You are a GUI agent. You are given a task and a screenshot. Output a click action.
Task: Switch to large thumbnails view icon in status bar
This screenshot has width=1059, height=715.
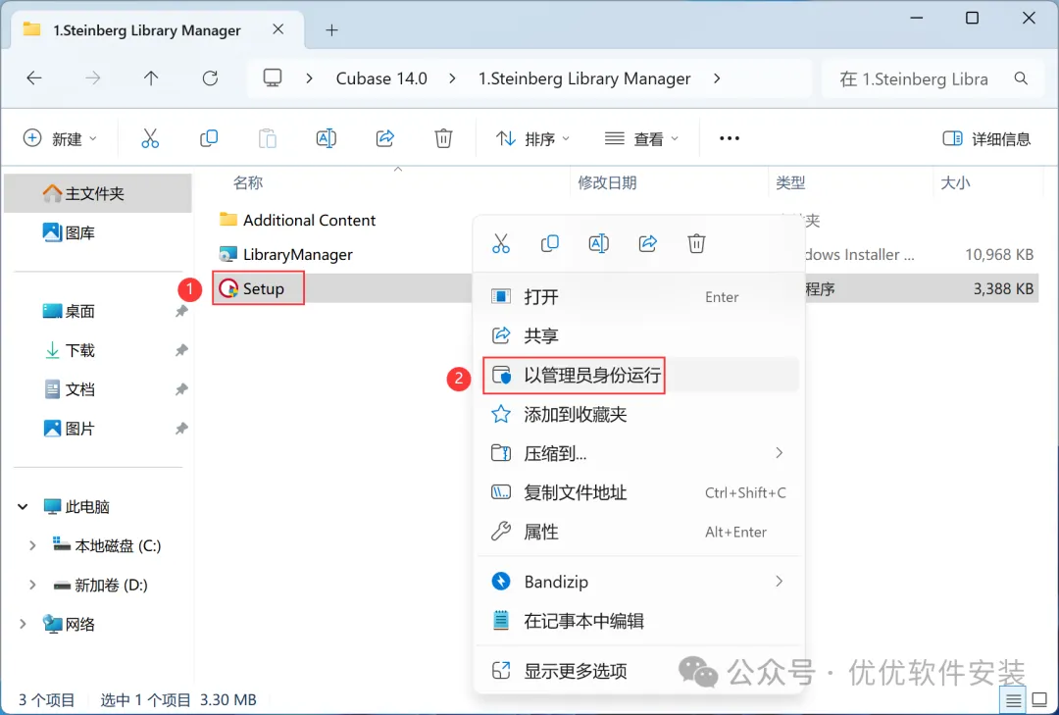point(1040,700)
